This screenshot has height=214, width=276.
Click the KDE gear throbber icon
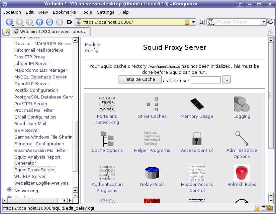coord(270,22)
